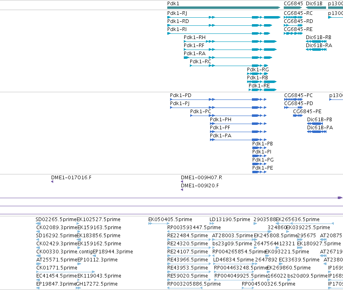
Task: Click protein CG6845-PD
Action: [293, 108]
